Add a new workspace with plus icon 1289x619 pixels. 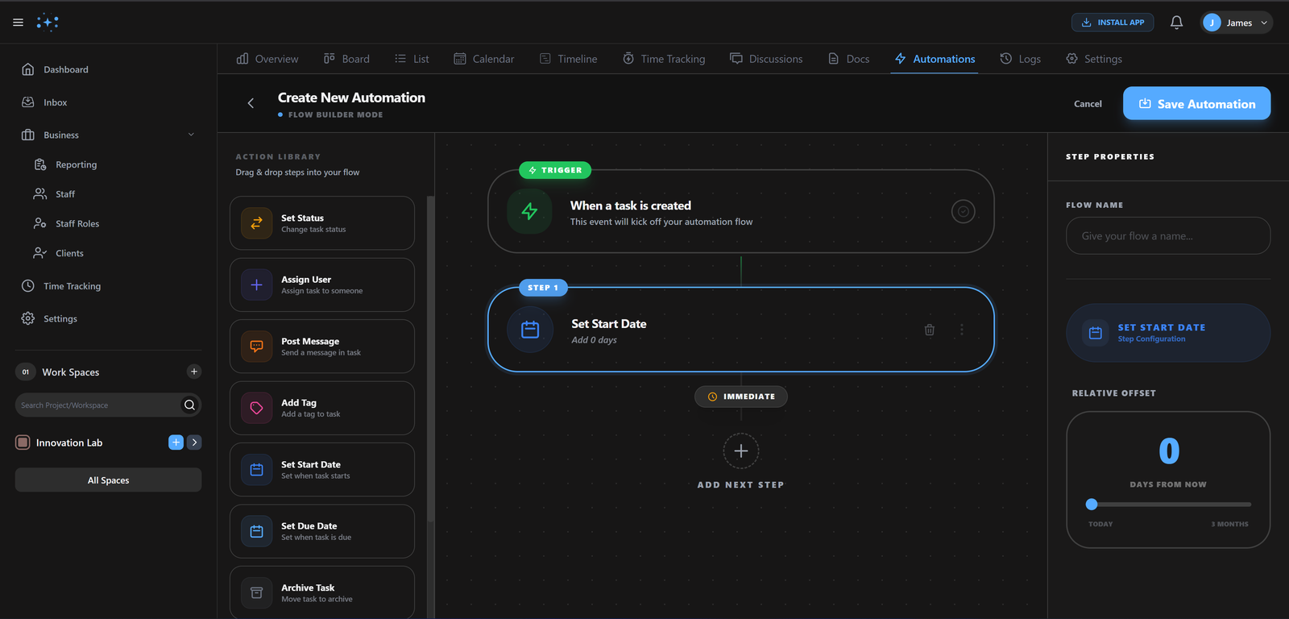pyautogui.click(x=193, y=372)
